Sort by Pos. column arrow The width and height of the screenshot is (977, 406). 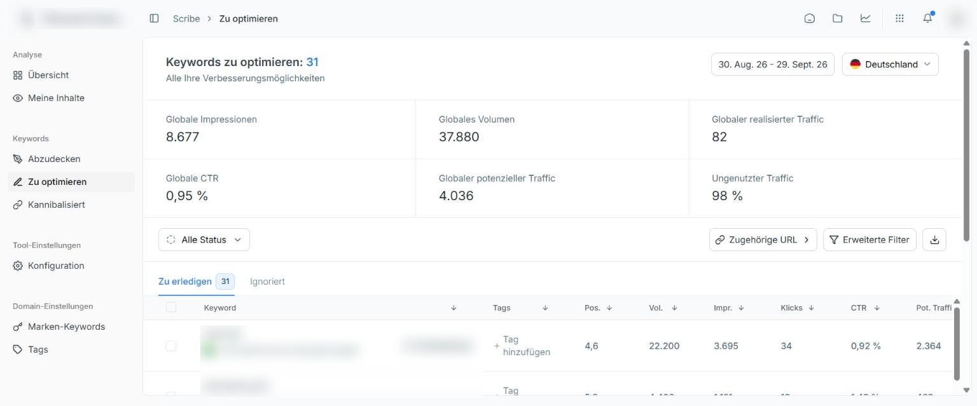pyautogui.click(x=609, y=308)
